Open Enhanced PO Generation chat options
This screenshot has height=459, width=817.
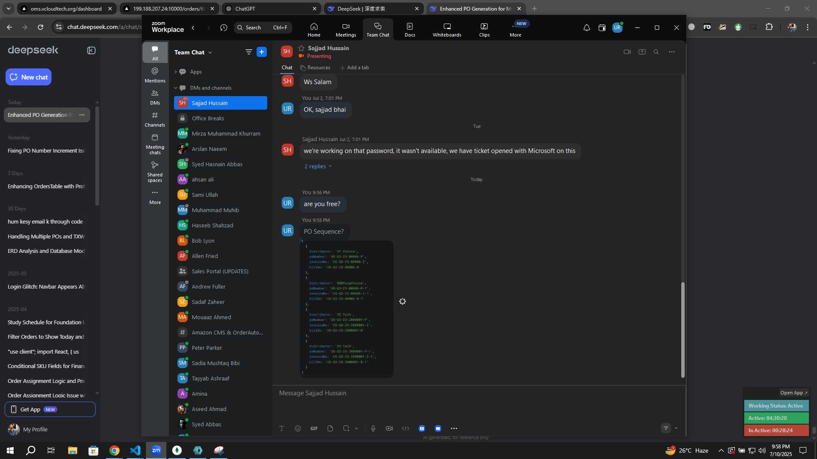pos(82,115)
